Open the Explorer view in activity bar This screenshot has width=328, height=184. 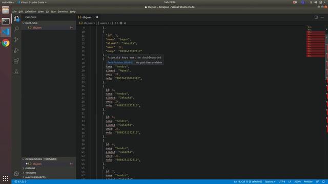[16, 18]
